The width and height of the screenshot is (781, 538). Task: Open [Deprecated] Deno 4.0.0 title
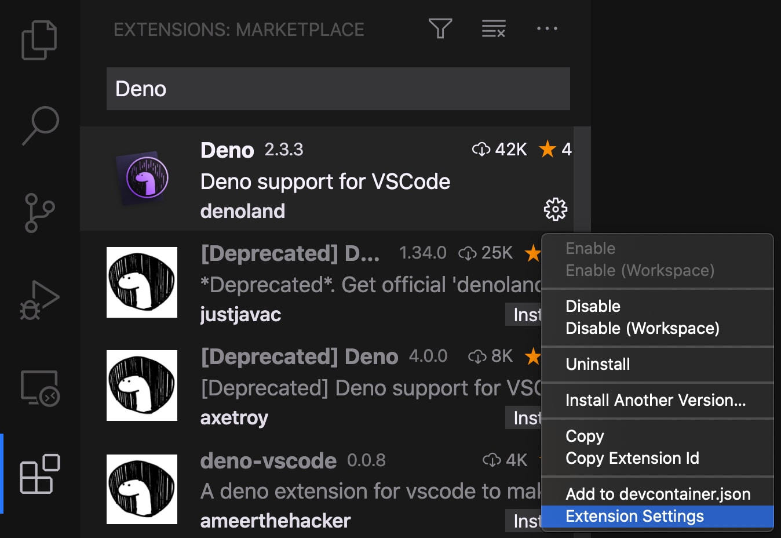pyautogui.click(x=300, y=357)
